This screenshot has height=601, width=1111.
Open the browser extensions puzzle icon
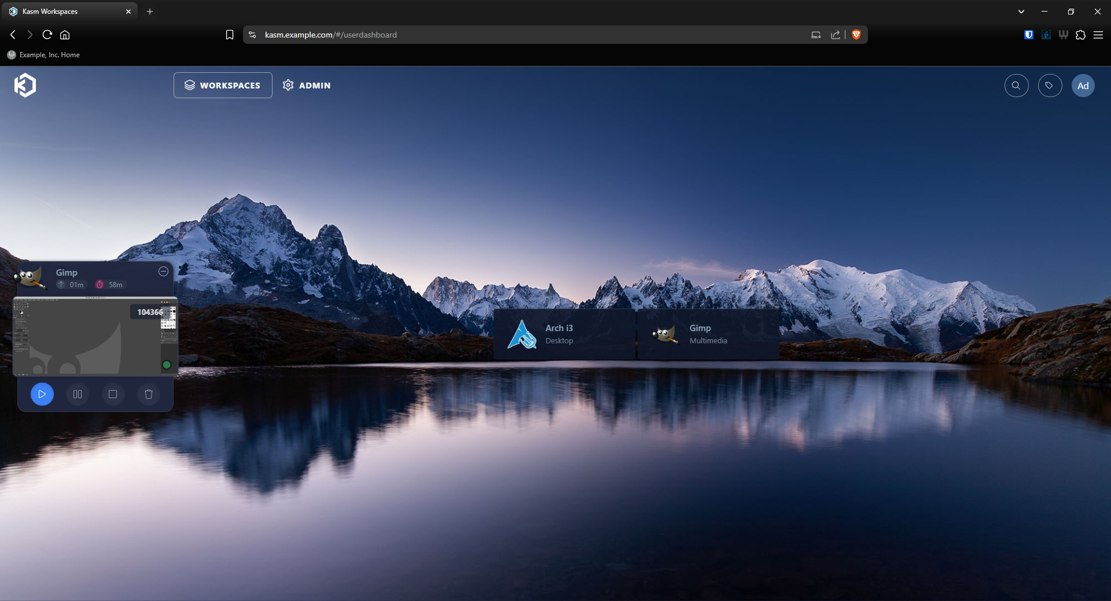click(1080, 35)
